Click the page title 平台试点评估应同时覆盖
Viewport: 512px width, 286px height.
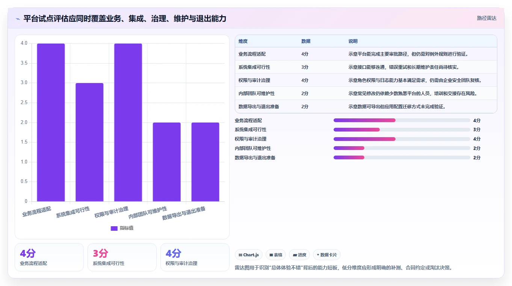click(x=125, y=18)
